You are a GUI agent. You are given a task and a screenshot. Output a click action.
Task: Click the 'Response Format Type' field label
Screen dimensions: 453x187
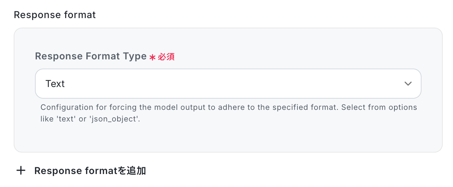[90, 56]
